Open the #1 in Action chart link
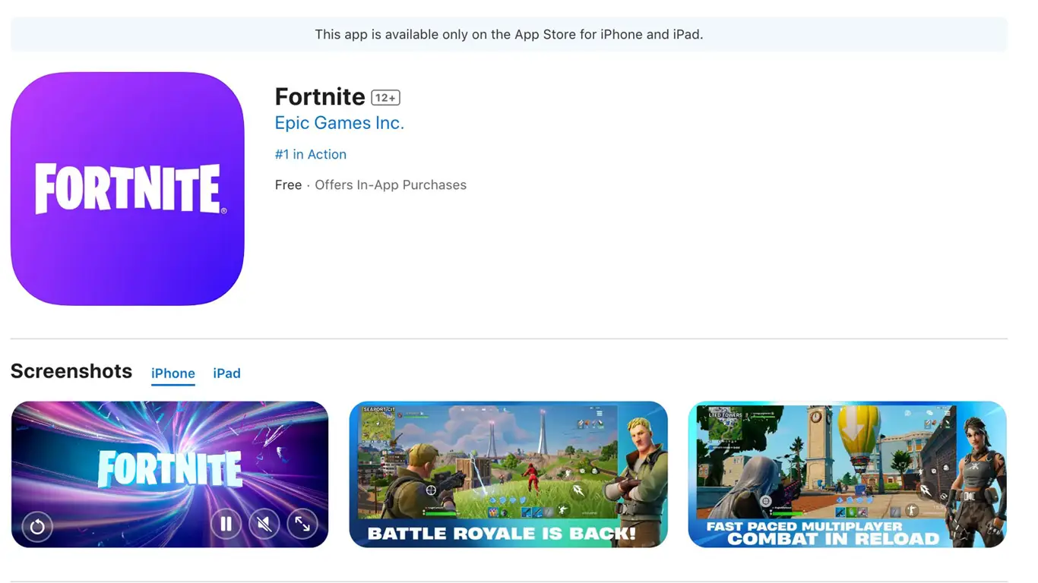Screen dimensions: 1038x583 coord(311,154)
